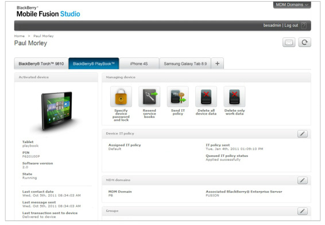325x225 pixels.
Task: Select the BlackBerry PlayBook tab
Action: [94, 64]
